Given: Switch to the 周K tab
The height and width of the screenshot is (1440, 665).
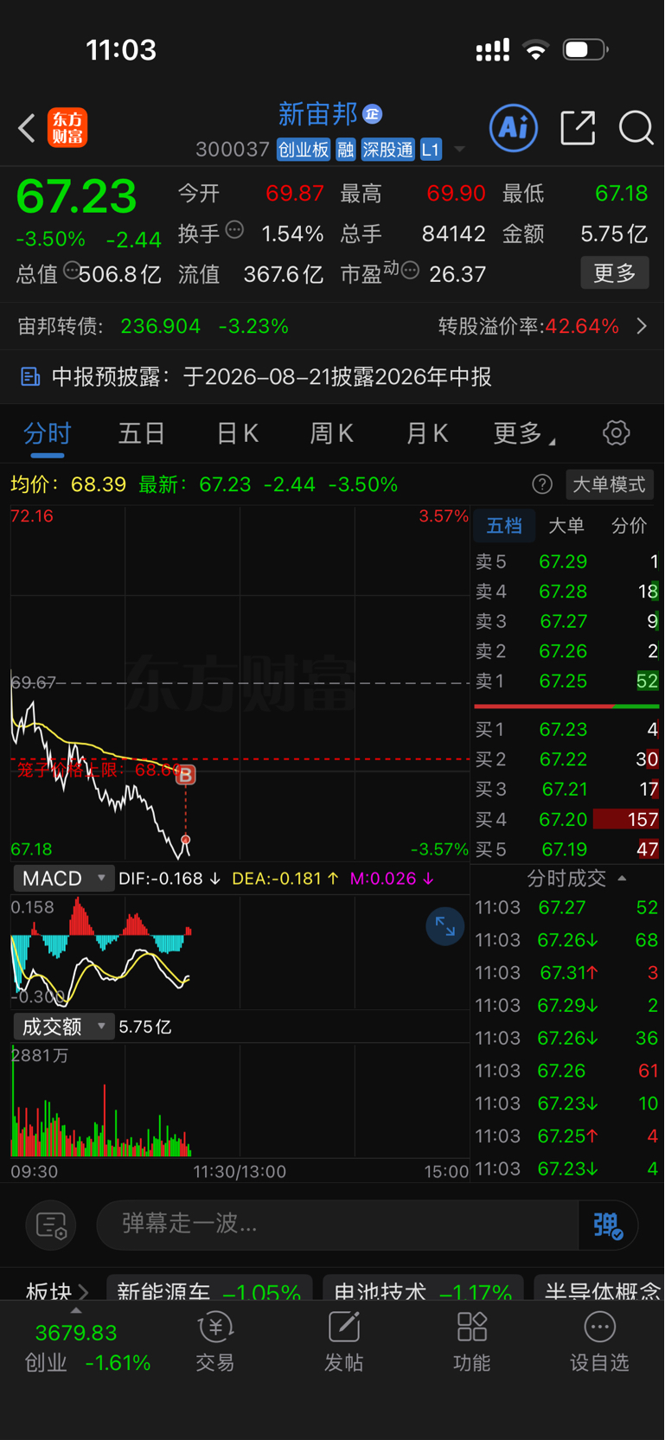Looking at the screenshot, I should [331, 433].
